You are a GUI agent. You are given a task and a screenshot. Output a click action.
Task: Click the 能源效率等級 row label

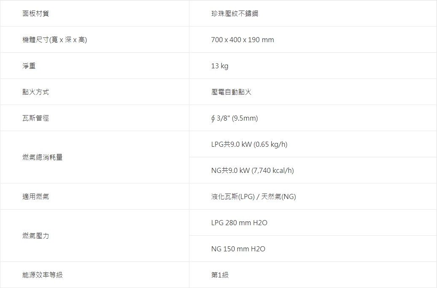point(43,275)
